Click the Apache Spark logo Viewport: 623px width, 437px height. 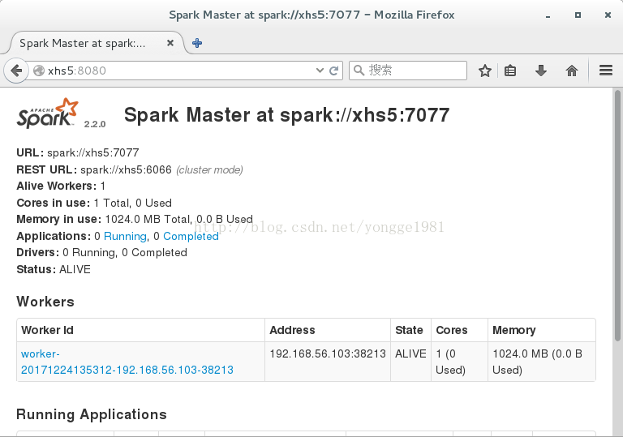[x=47, y=114]
